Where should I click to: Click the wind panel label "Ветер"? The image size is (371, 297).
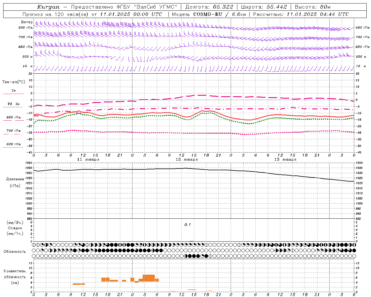(27, 22)
